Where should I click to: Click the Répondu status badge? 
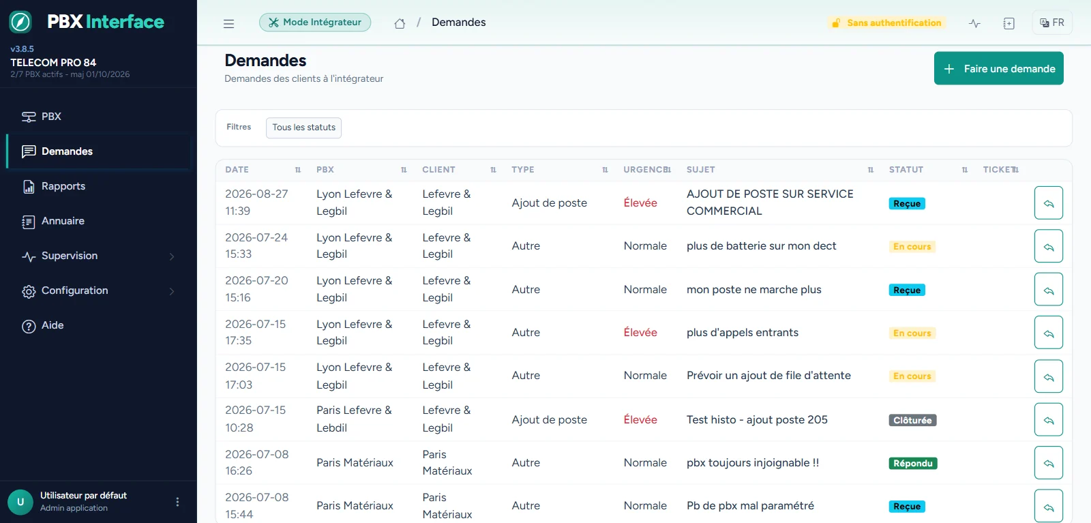912,464
